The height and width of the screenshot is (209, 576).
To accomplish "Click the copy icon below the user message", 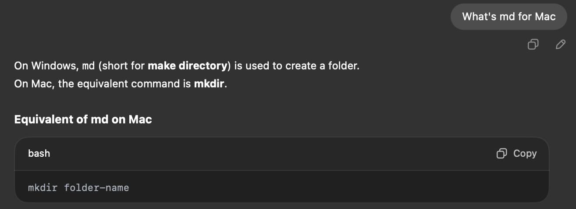I will (x=533, y=44).
